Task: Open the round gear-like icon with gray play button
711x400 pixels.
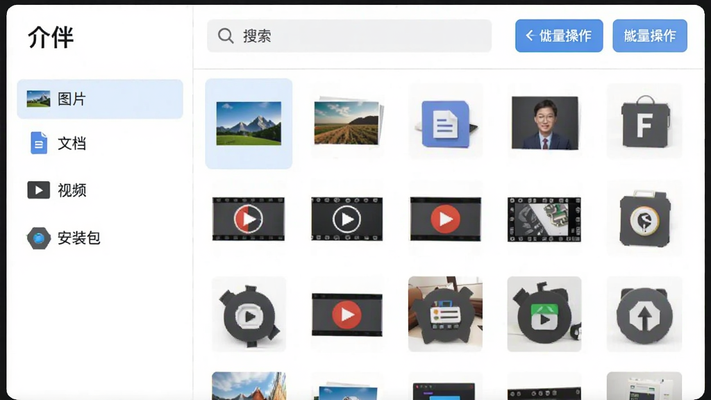Action: tap(249, 315)
